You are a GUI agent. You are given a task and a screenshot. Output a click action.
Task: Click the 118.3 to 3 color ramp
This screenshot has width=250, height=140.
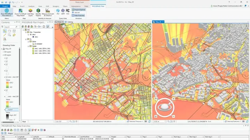click(x=7, y=104)
